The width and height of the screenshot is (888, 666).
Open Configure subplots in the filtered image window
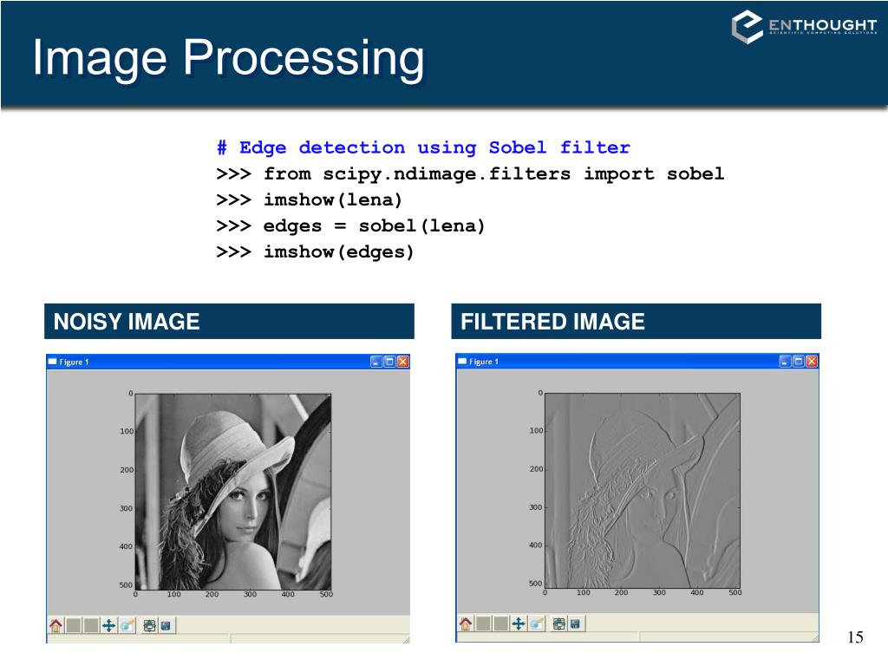(559, 624)
